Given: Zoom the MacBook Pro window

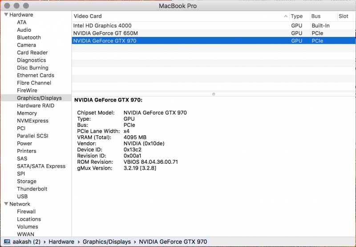Looking at the screenshot, I should [26, 5].
